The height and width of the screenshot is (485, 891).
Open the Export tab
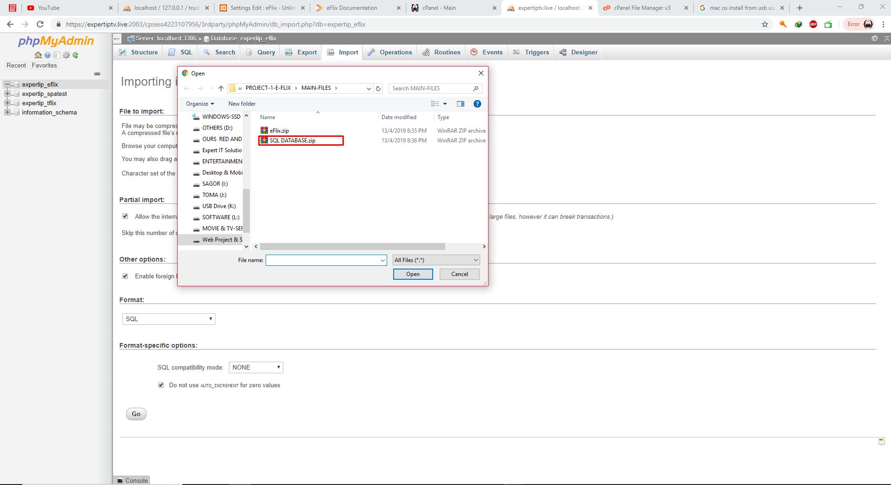click(301, 52)
